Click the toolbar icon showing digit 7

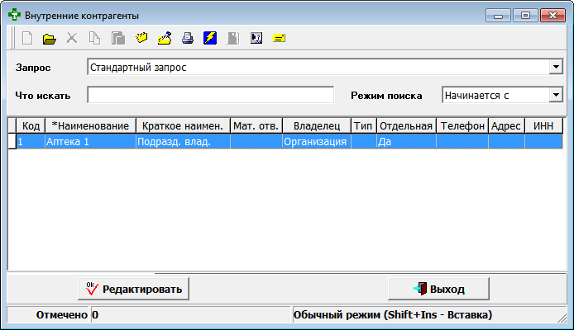pos(256,38)
